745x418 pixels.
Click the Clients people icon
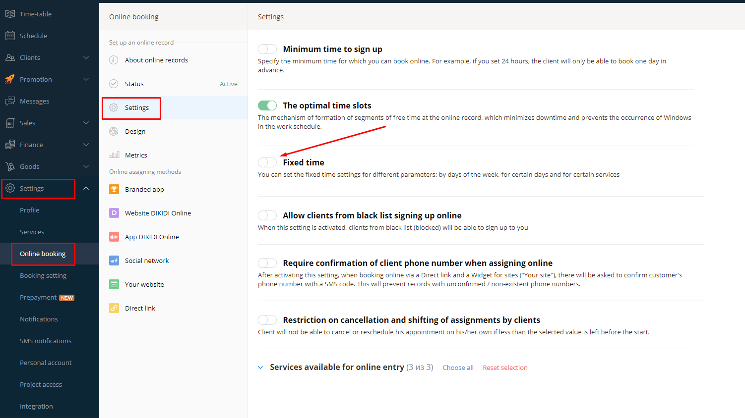pos(10,57)
